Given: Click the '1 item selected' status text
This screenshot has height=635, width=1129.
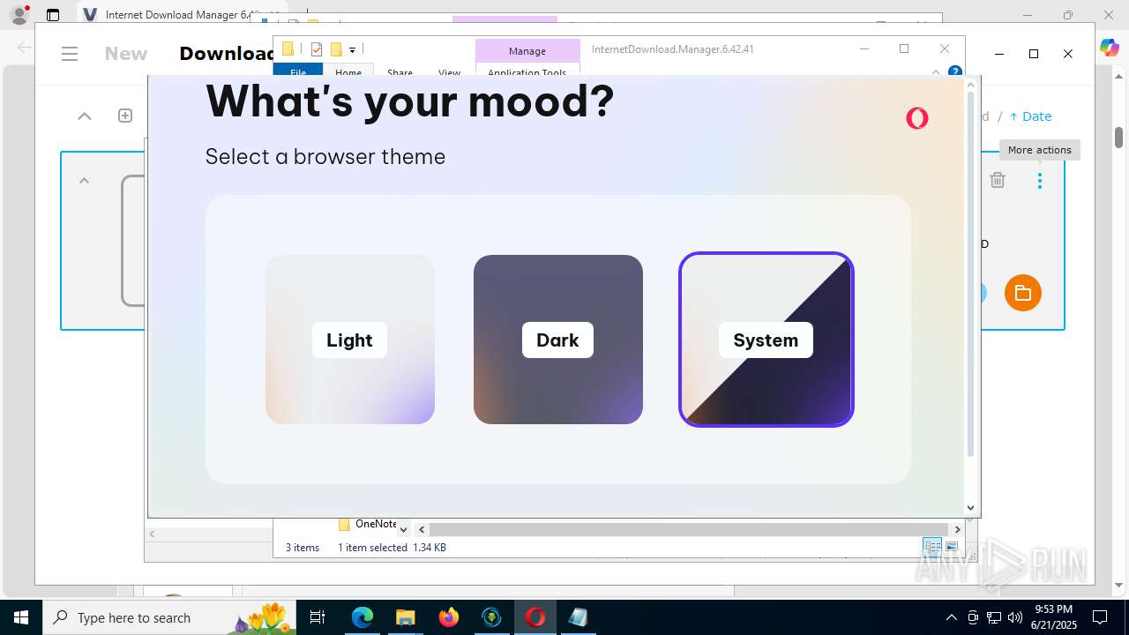Looking at the screenshot, I should pyautogui.click(x=372, y=548).
